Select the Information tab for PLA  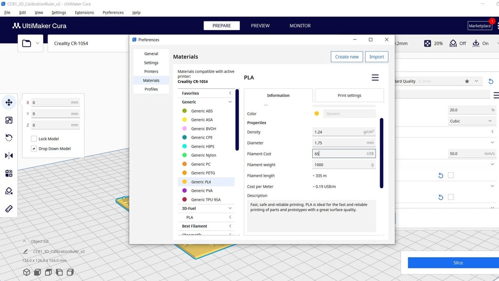(x=278, y=95)
